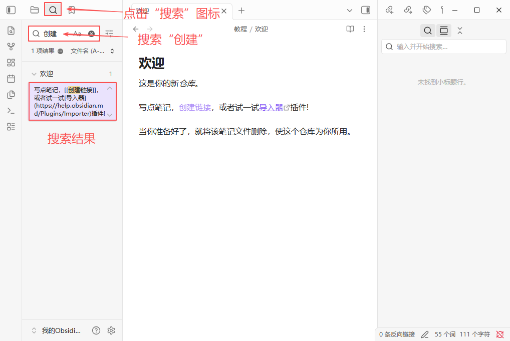Toggle the left sidebar collapse icon
This screenshot has height=341, width=510.
click(11, 10)
